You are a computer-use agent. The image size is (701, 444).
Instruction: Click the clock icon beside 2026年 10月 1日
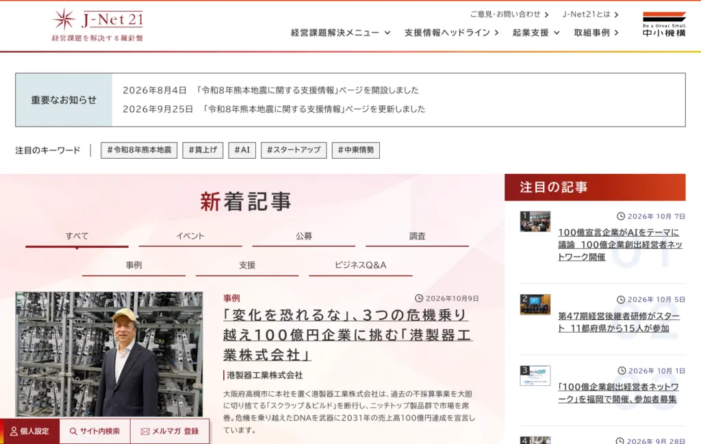622,371
